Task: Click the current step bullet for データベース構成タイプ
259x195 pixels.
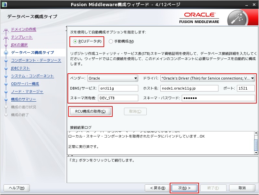Action: coord(6,53)
